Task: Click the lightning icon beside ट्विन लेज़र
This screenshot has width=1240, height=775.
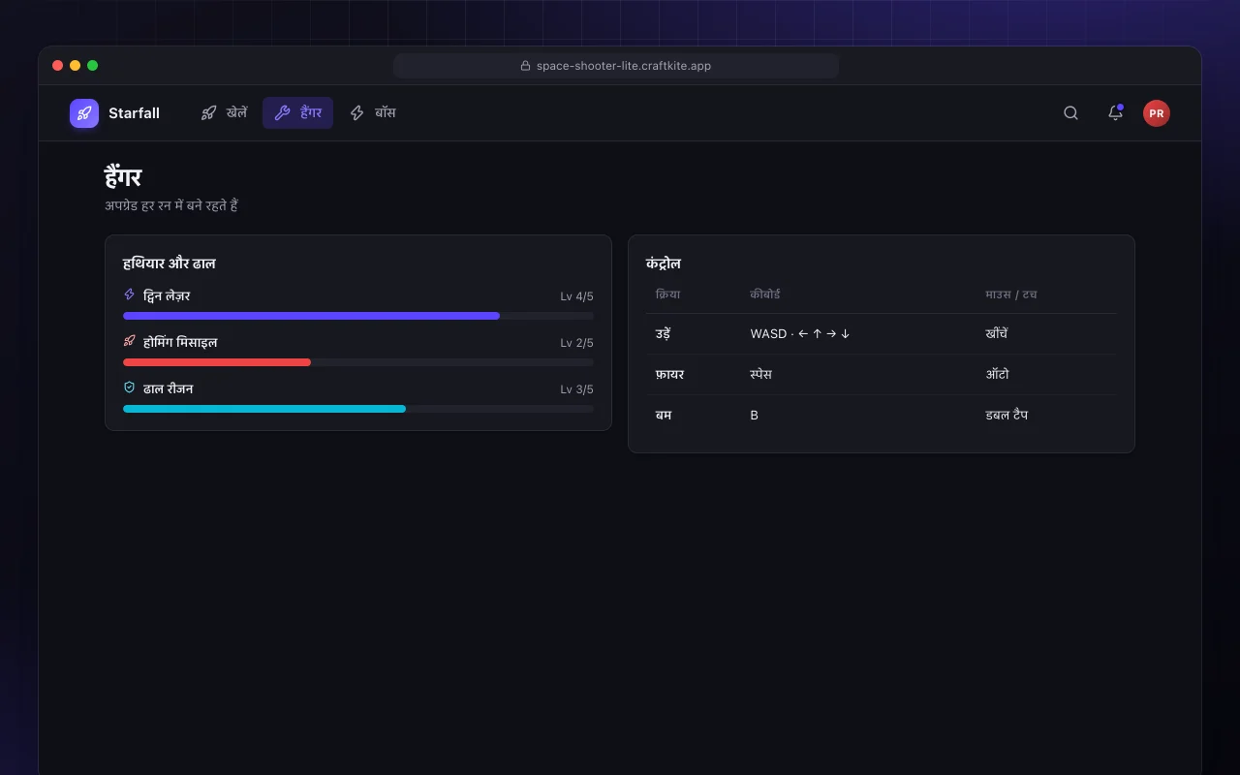Action: pyautogui.click(x=130, y=294)
